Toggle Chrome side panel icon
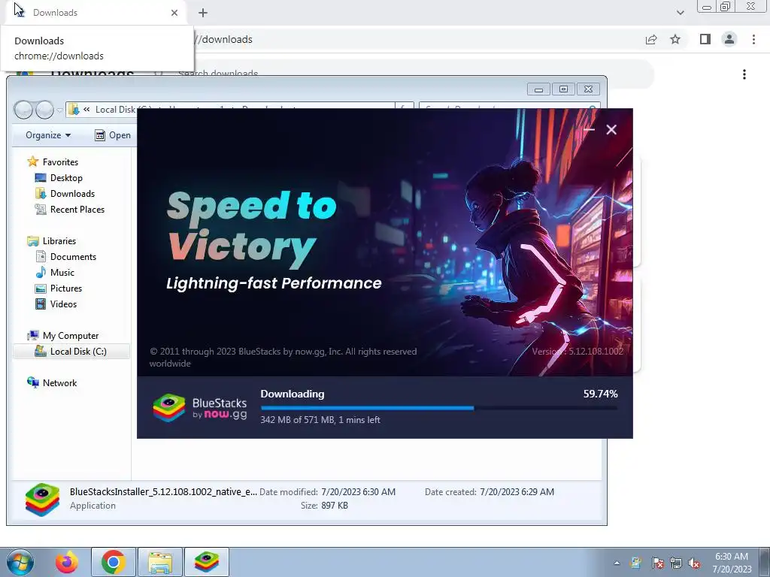 tap(705, 39)
